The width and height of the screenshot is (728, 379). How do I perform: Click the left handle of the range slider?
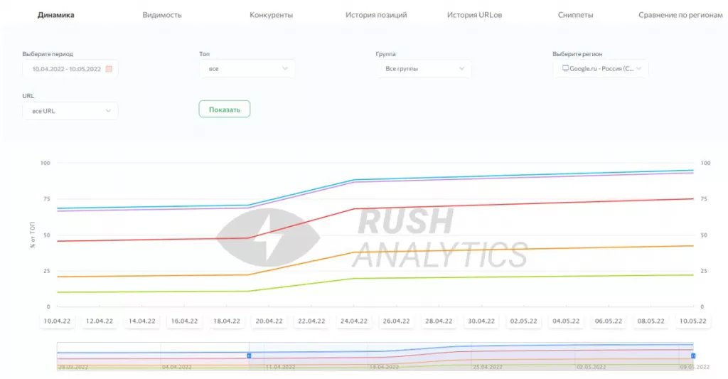249,356
